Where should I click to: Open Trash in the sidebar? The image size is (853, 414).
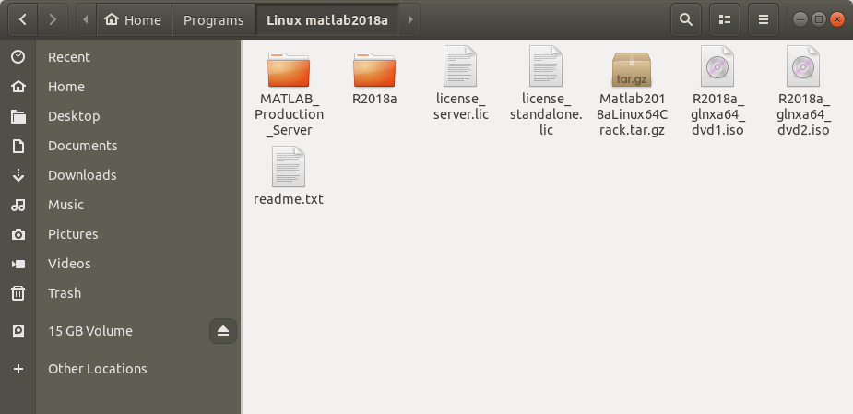coord(65,292)
